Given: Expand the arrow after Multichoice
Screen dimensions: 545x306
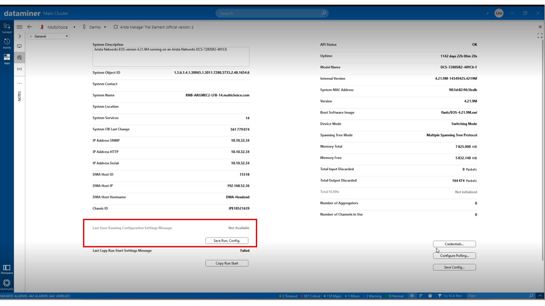Looking at the screenshot, I should click(75, 27).
